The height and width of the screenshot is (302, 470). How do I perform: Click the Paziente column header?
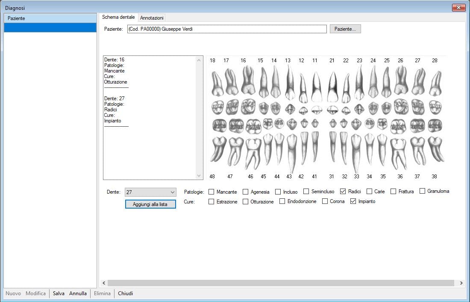pos(50,18)
